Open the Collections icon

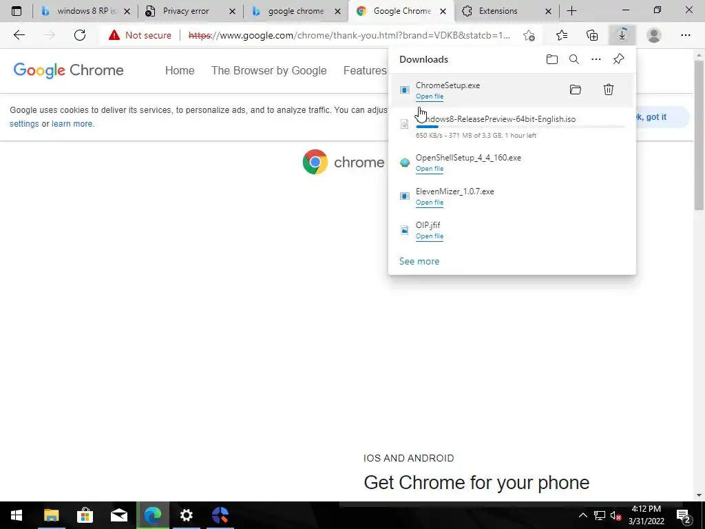click(x=592, y=35)
